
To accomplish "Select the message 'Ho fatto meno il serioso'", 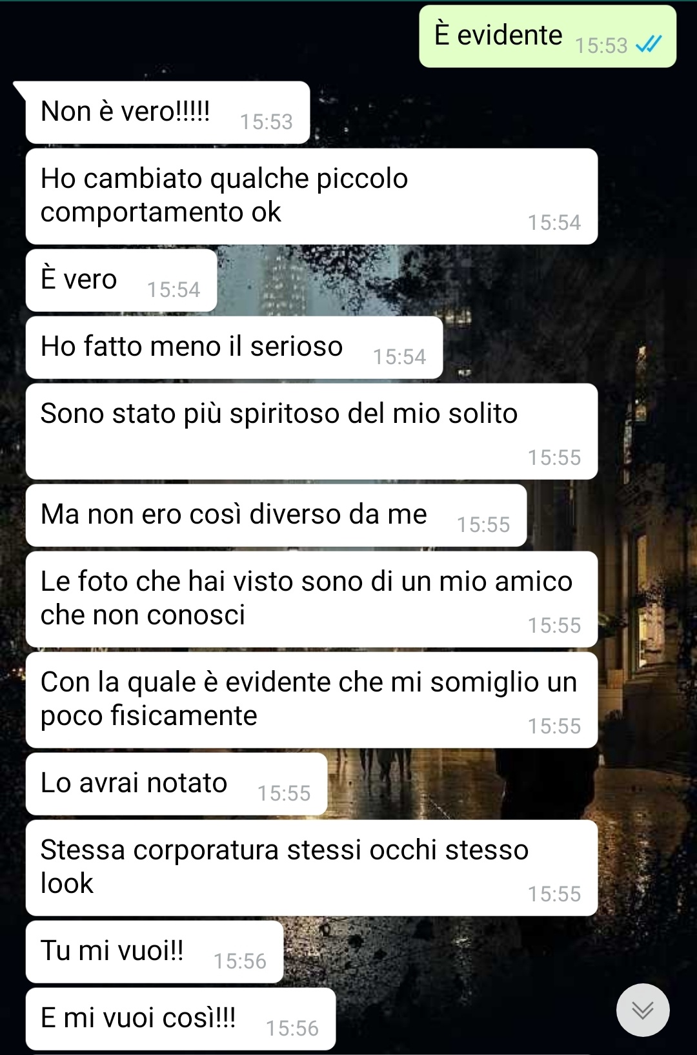I will point(234,347).
